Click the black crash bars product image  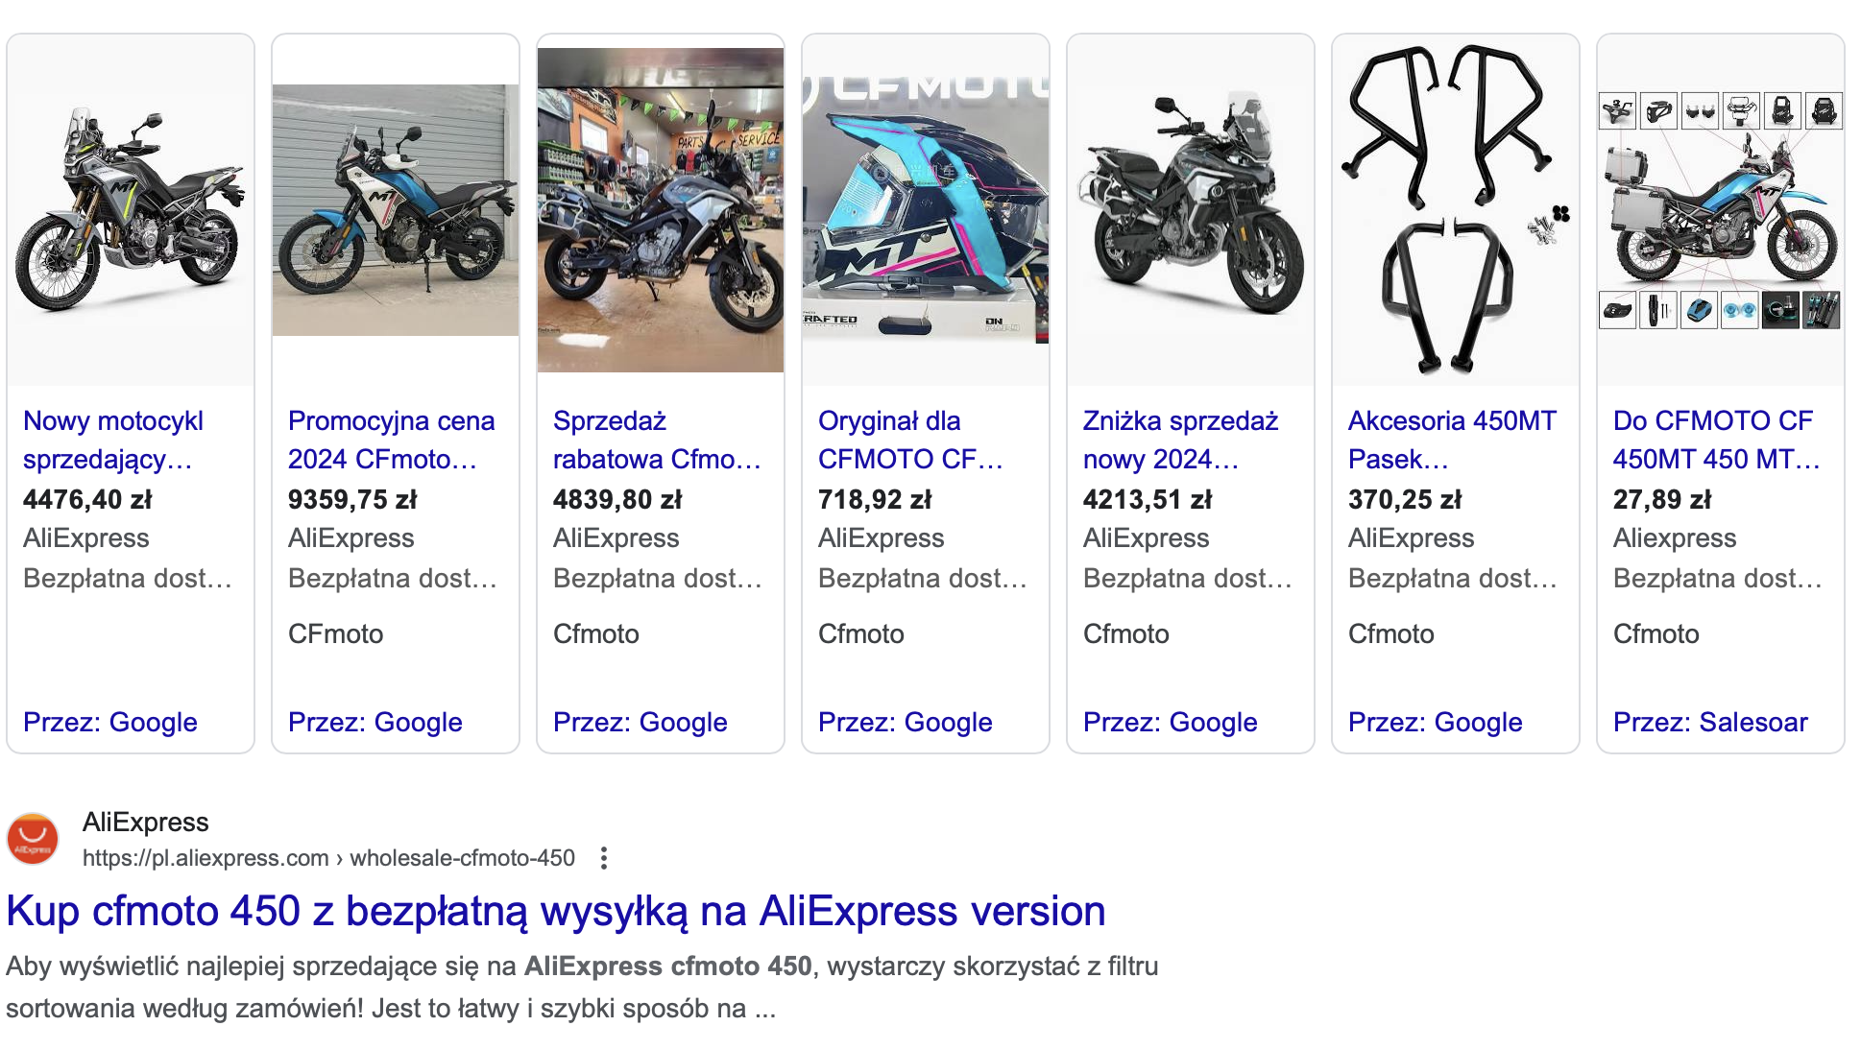pyautogui.click(x=1456, y=210)
